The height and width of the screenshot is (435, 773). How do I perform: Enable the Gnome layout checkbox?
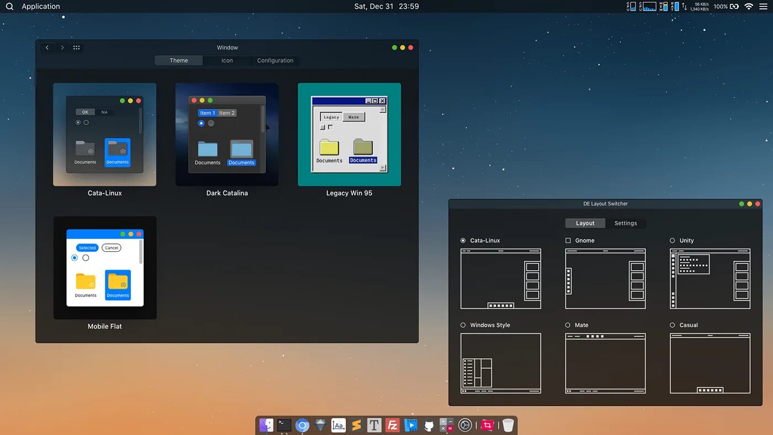[x=568, y=241]
